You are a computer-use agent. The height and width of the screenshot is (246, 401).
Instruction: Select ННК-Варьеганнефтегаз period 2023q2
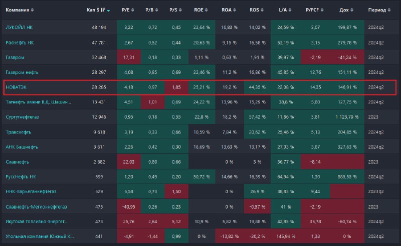click(x=376, y=191)
